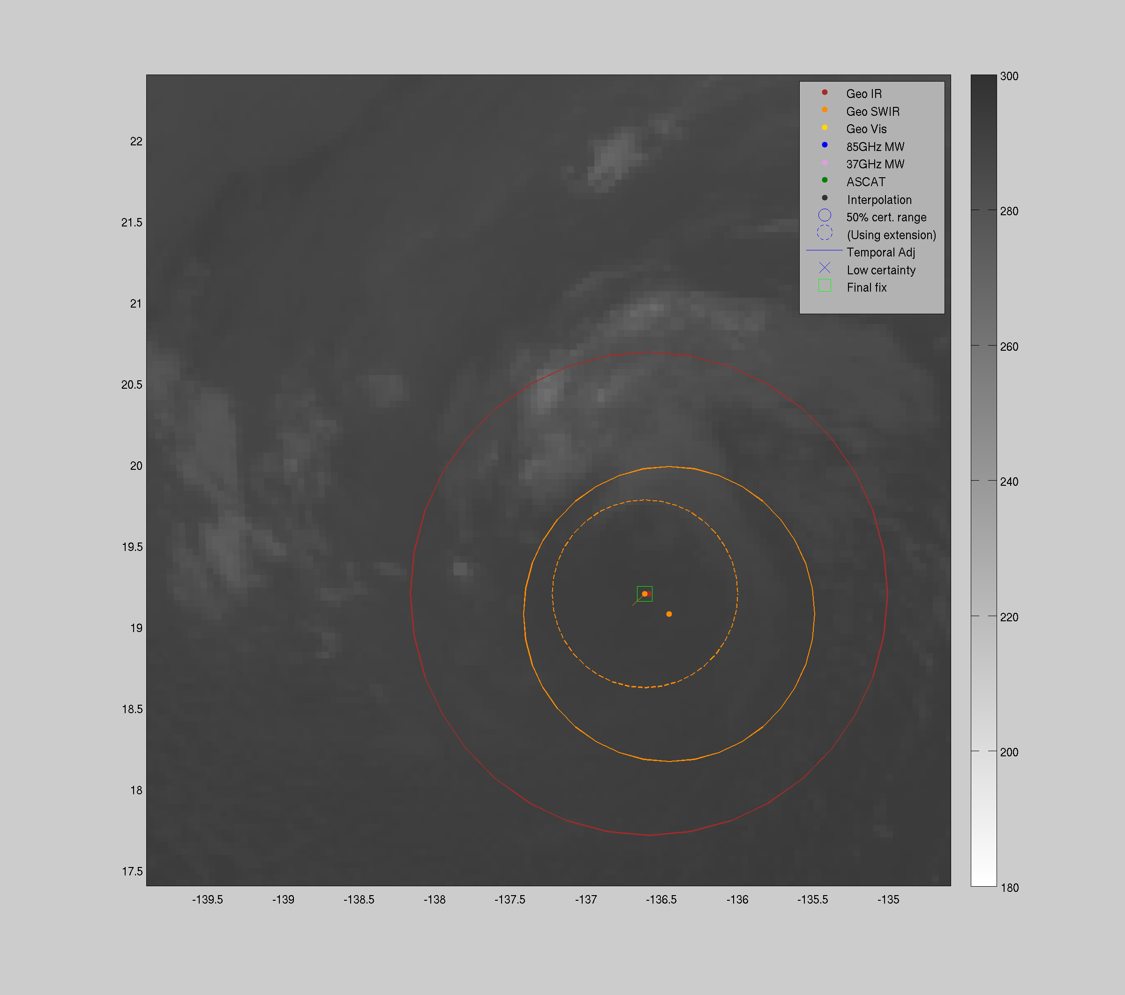
Task: Click the green ASCAT legend dot
Action: 825,180
